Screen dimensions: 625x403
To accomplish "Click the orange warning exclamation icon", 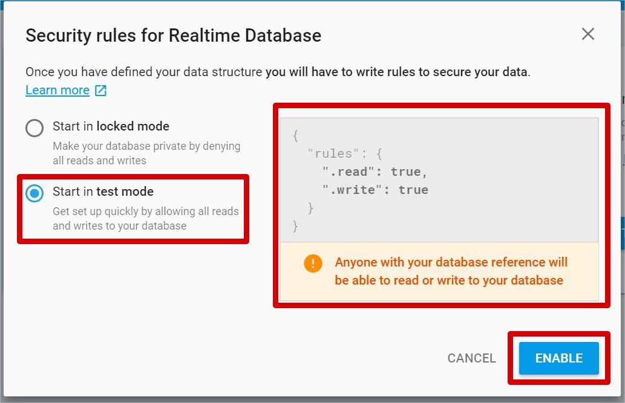I will click(313, 263).
